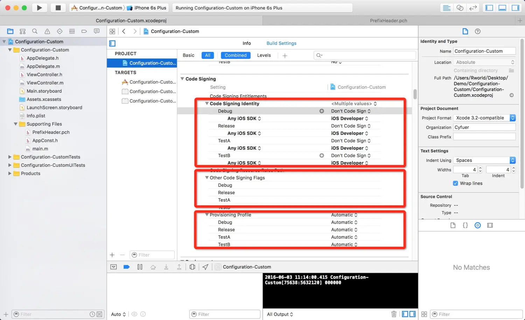Hide the utilities panel
Image resolution: width=525 pixels, height=320 pixels.
(x=516, y=8)
